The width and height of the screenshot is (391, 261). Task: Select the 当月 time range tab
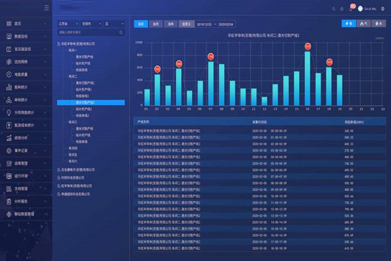click(x=156, y=23)
